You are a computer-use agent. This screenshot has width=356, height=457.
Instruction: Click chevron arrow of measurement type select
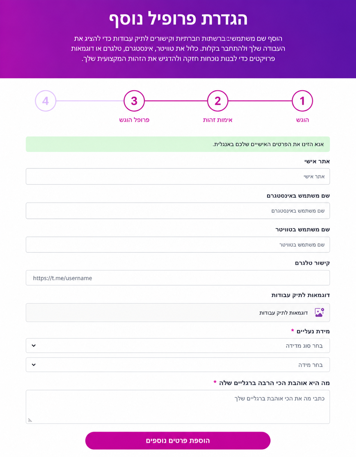point(34,346)
